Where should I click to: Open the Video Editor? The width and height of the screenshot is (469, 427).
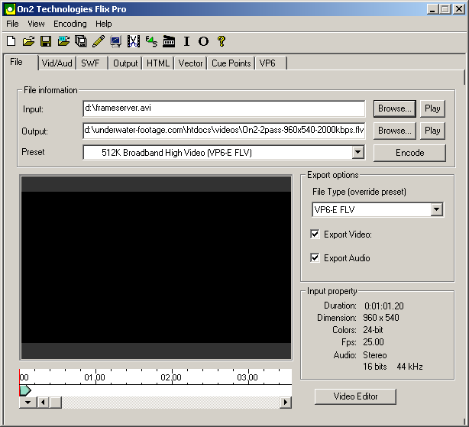[355, 396]
